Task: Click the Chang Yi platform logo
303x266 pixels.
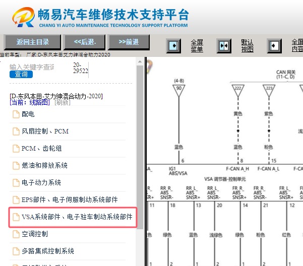Action: point(24,18)
